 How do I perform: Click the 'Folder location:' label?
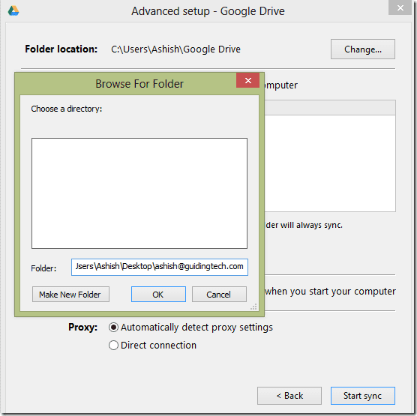pos(61,49)
